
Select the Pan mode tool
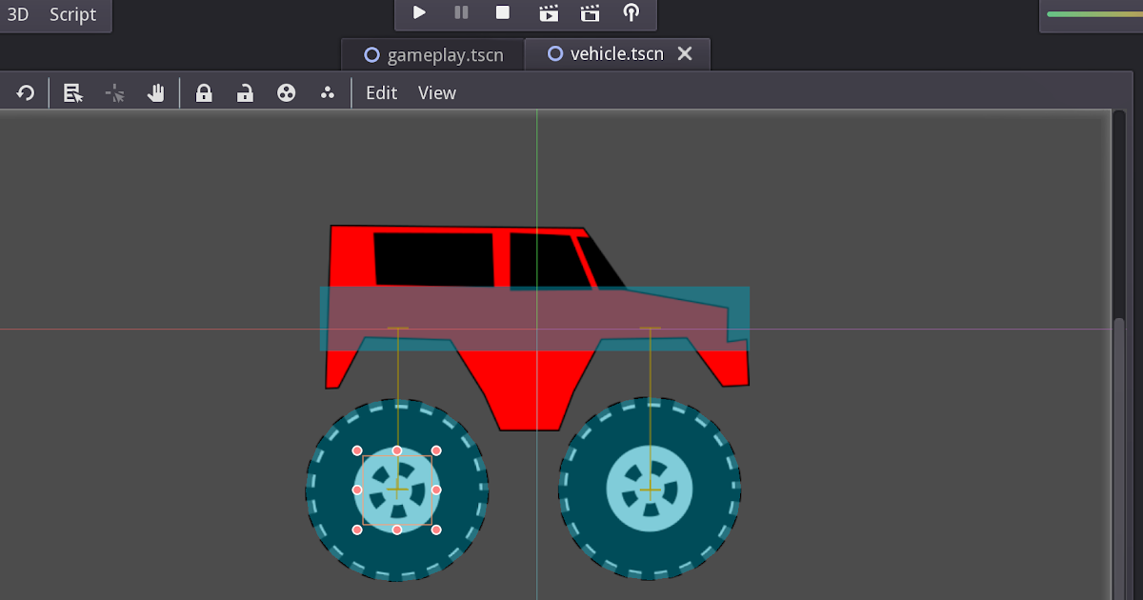click(x=156, y=92)
